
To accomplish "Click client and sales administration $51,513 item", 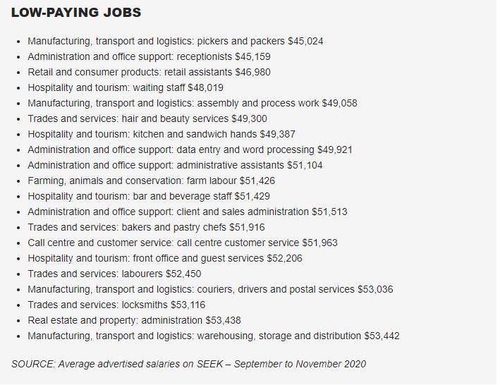I will [x=188, y=212].
